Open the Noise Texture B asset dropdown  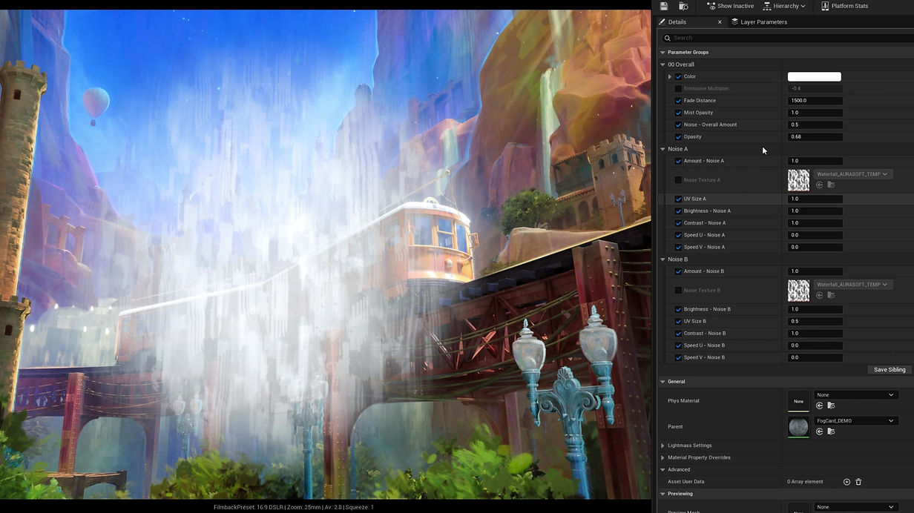(x=852, y=285)
